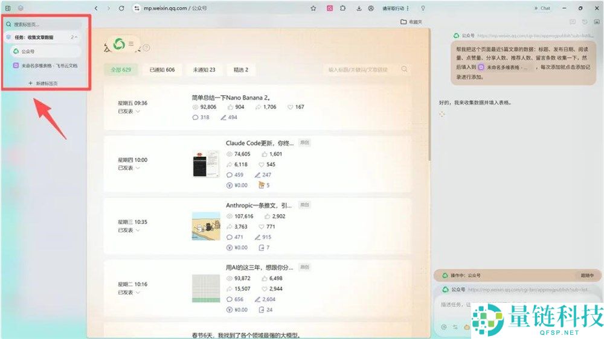The height and width of the screenshot is (339, 604).
Task: Click the @ mention icon in chat input
Action: (x=444, y=327)
